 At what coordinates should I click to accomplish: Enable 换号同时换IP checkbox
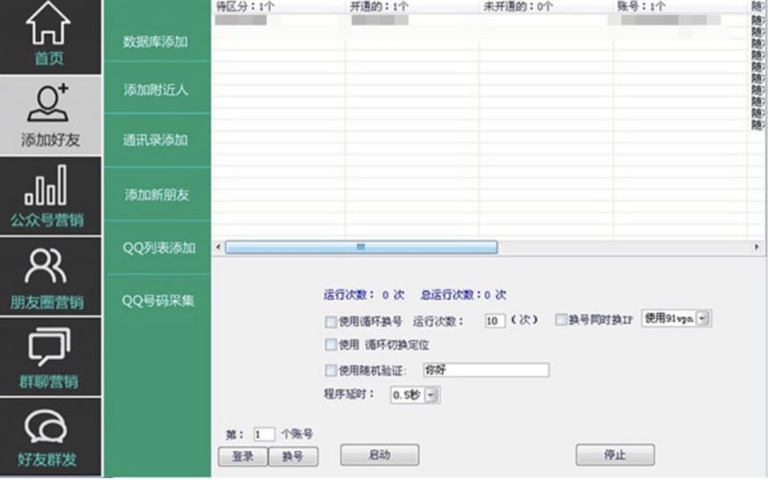[x=561, y=319]
